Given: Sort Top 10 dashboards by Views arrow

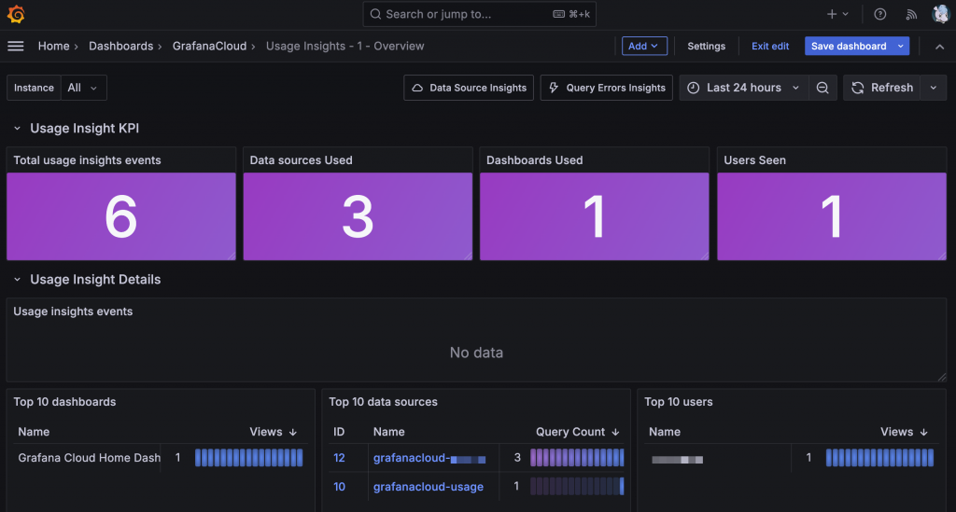Looking at the screenshot, I should click(x=293, y=432).
